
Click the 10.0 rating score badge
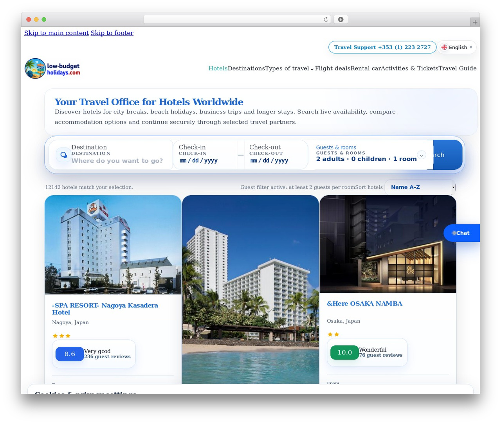tap(344, 352)
